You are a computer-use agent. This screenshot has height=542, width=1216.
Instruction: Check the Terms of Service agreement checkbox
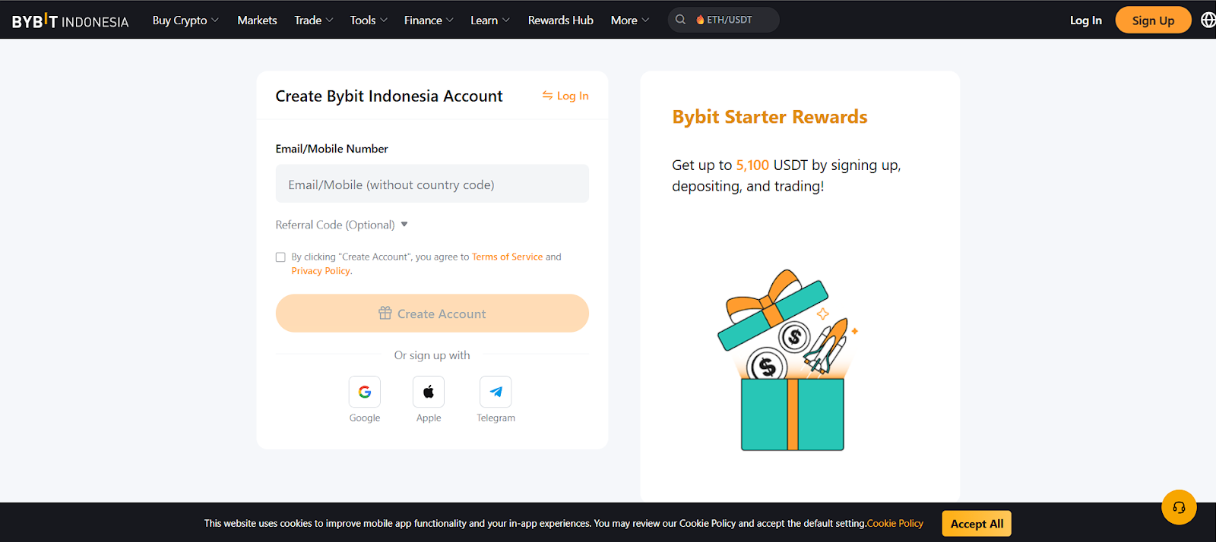280,257
